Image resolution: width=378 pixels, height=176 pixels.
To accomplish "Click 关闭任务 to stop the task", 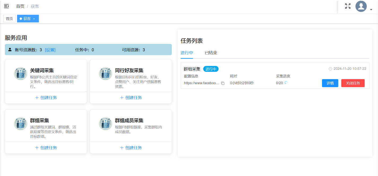I will [353, 83].
